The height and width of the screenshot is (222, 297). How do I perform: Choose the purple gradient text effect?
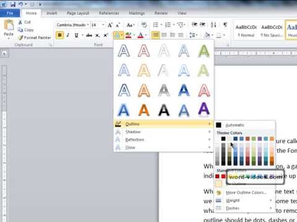204,109
